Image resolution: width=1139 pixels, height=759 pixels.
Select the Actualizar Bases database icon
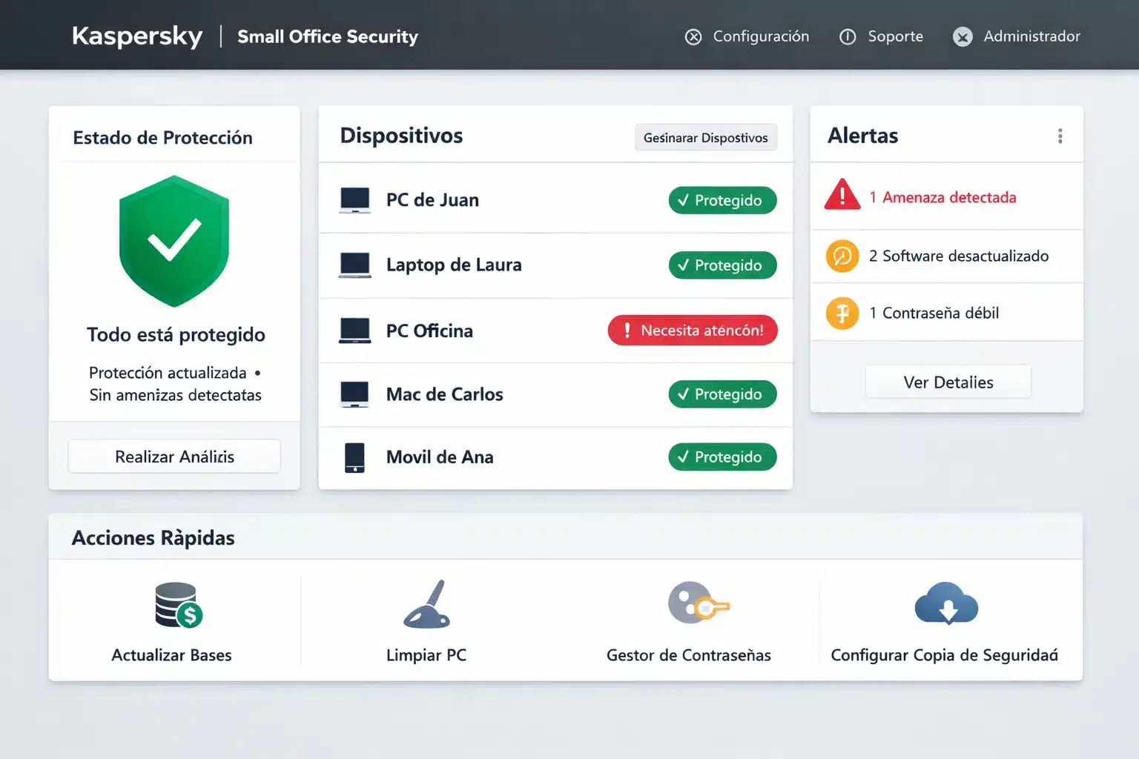[x=175, y=606]
